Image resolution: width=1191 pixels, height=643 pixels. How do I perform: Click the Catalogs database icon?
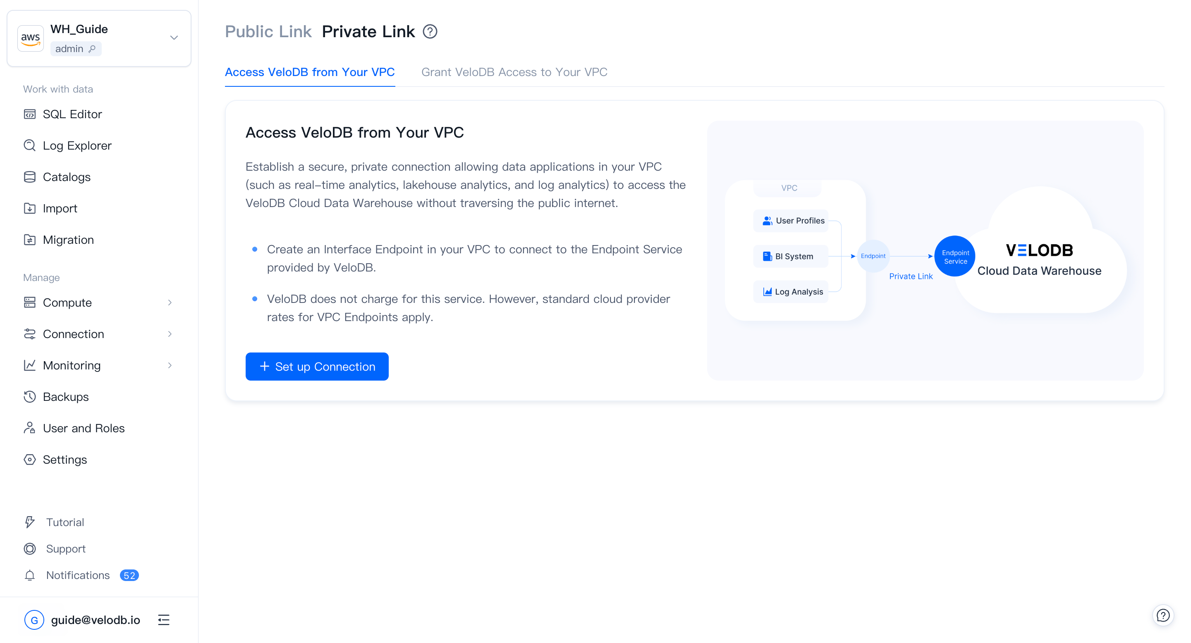tap(30, 177)
